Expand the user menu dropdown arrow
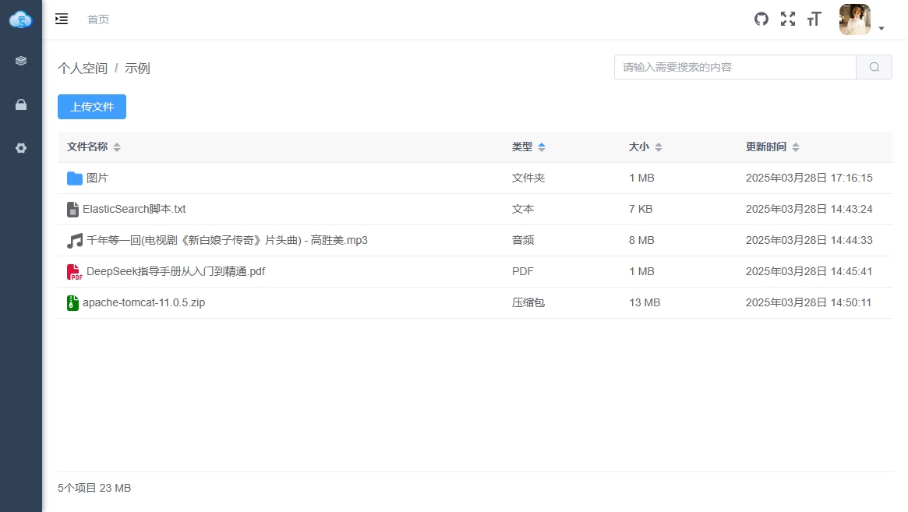This screenshot has height=512, width=908. 882,28
